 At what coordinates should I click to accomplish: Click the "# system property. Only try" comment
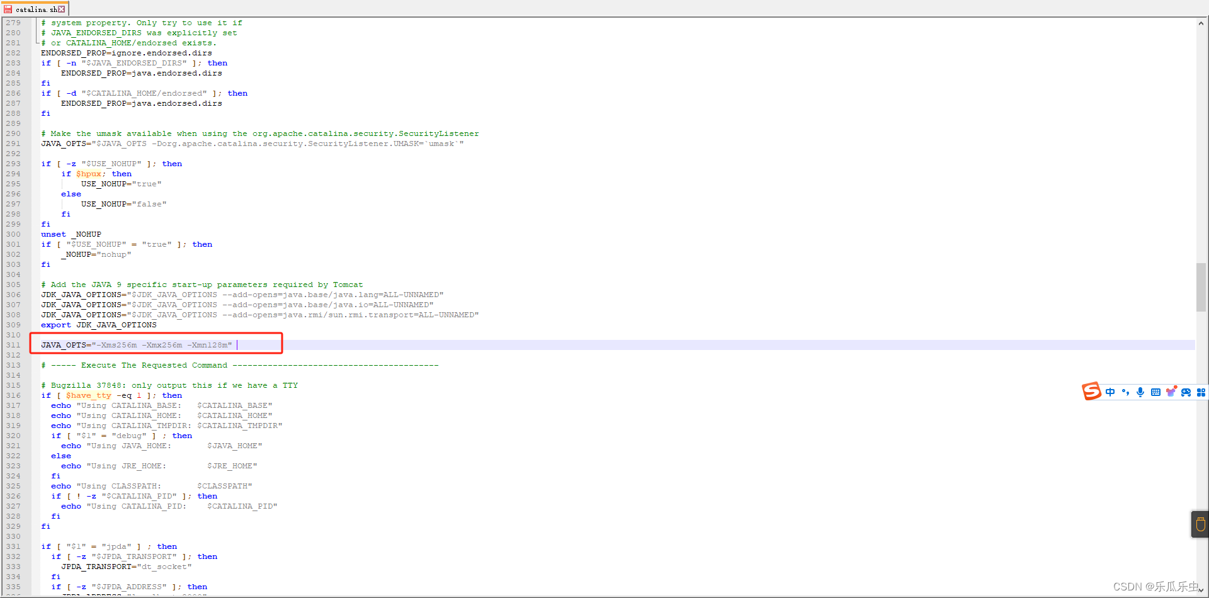[142, 23]
